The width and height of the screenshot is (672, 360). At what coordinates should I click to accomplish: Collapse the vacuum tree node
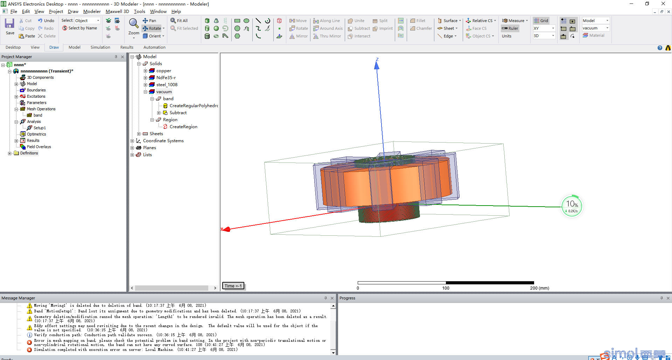click(x=146, y=92)
